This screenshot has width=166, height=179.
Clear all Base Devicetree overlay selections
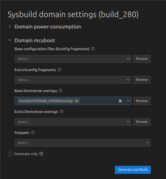tap(120, 101)
